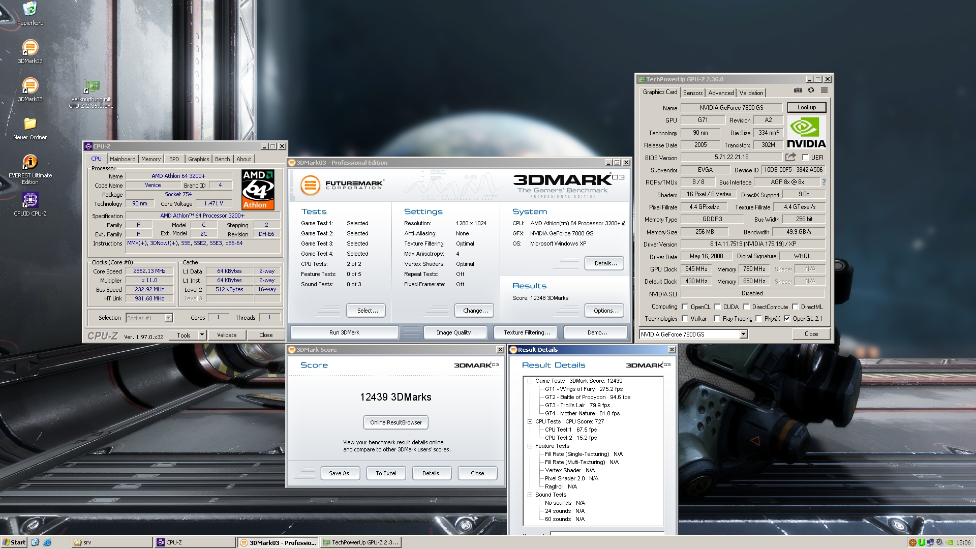This screenshot has height=549, width=976.
Task: Open the 3DMark03 desktop shortcut
Action: (x=30, y=48)
